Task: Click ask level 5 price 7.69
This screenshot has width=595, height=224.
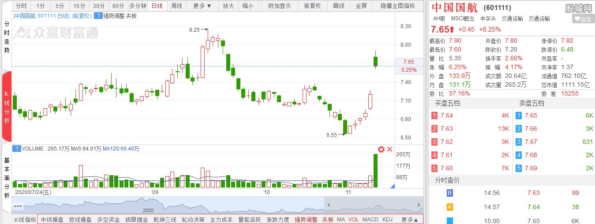Action: [531, 168]
